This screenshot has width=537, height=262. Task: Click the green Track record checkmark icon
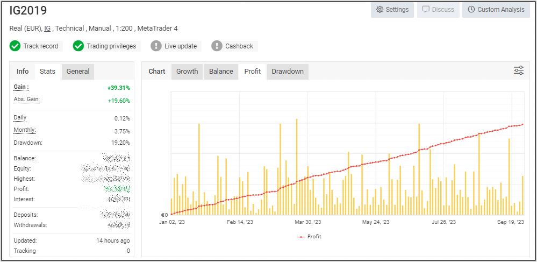pos(15,46)
